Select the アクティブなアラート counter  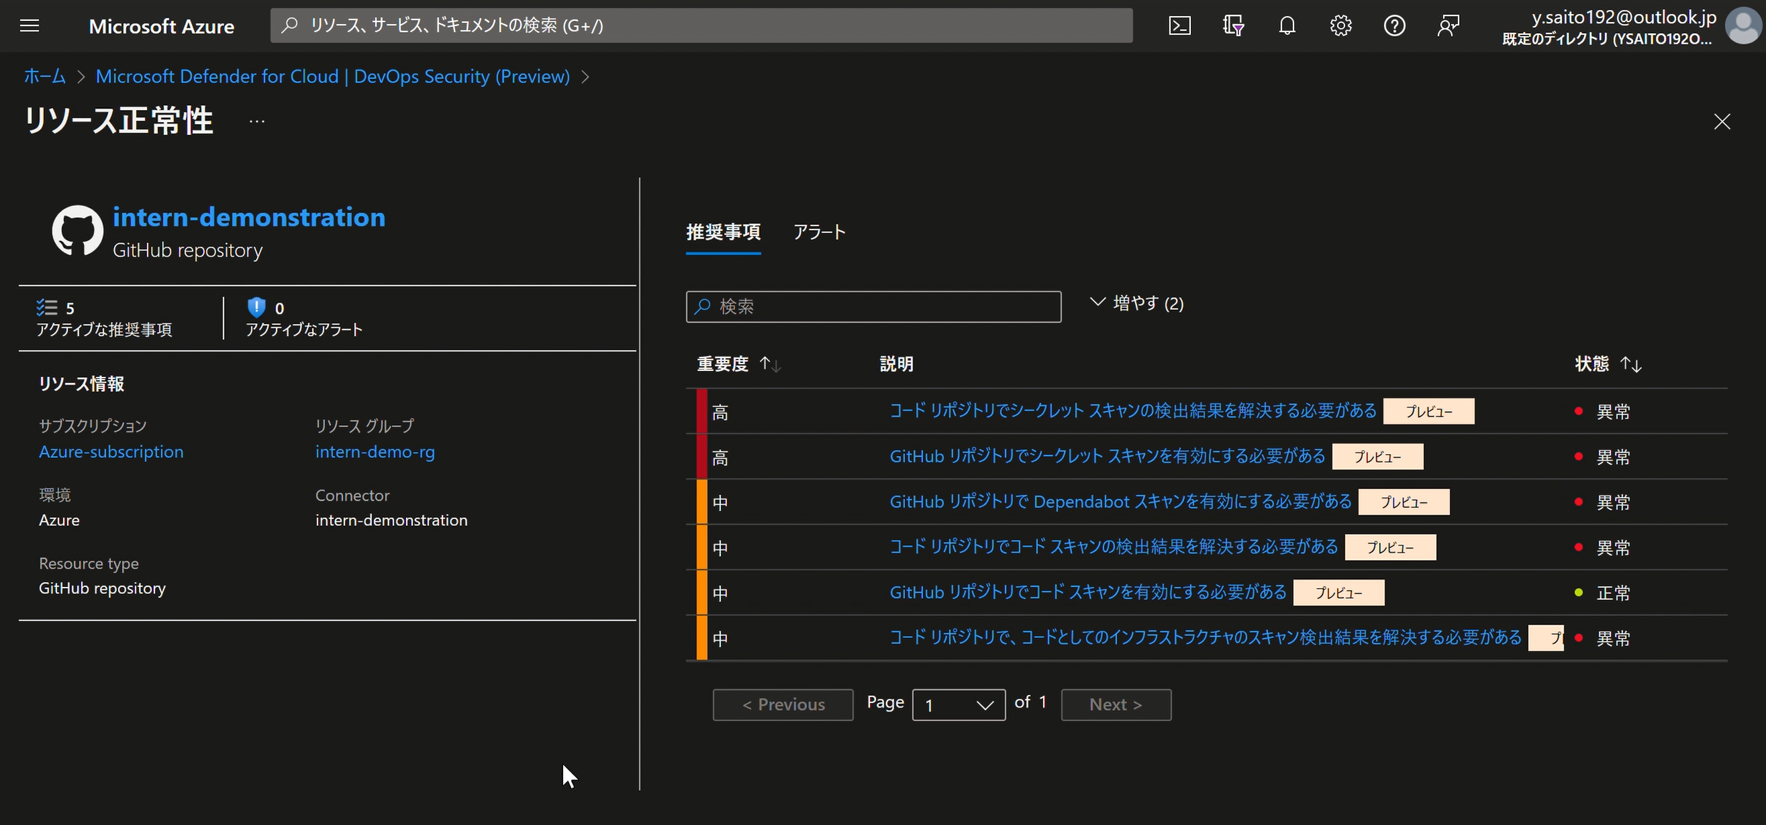tap(303, 317)
